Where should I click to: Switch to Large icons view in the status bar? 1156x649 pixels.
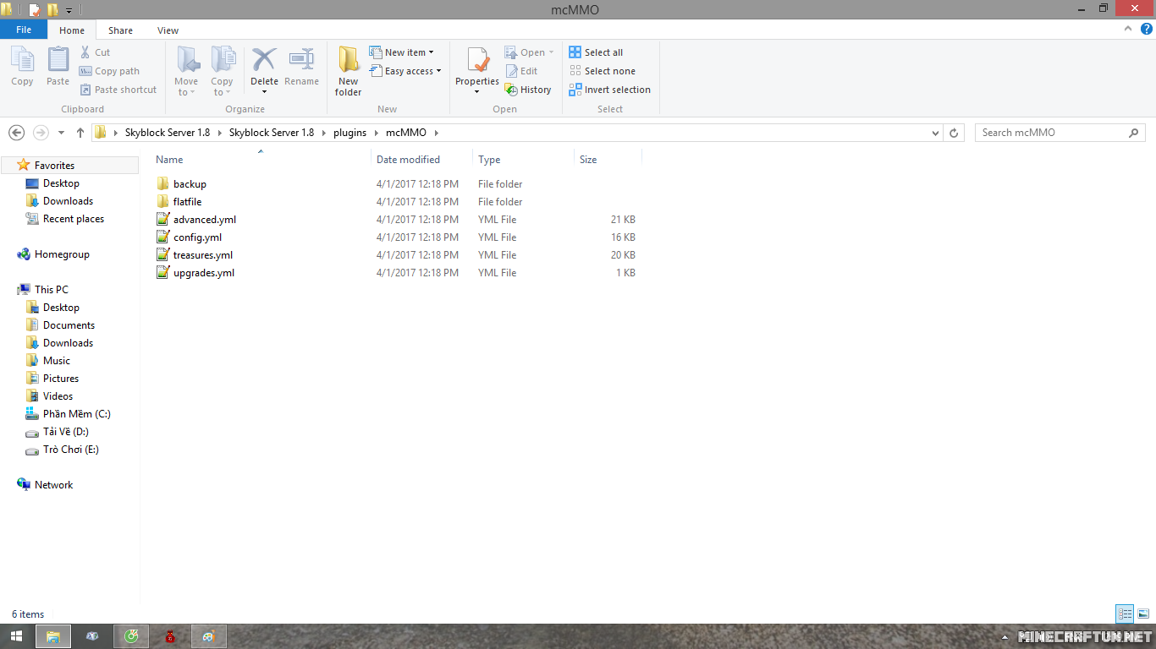(x=1143, y=614)
